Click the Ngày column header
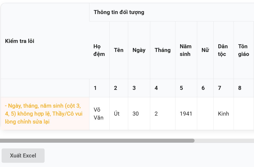254x167 pixels. click(139, 50)
